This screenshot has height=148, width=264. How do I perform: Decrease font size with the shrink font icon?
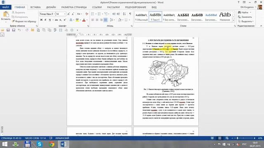[x=73, y=14]
